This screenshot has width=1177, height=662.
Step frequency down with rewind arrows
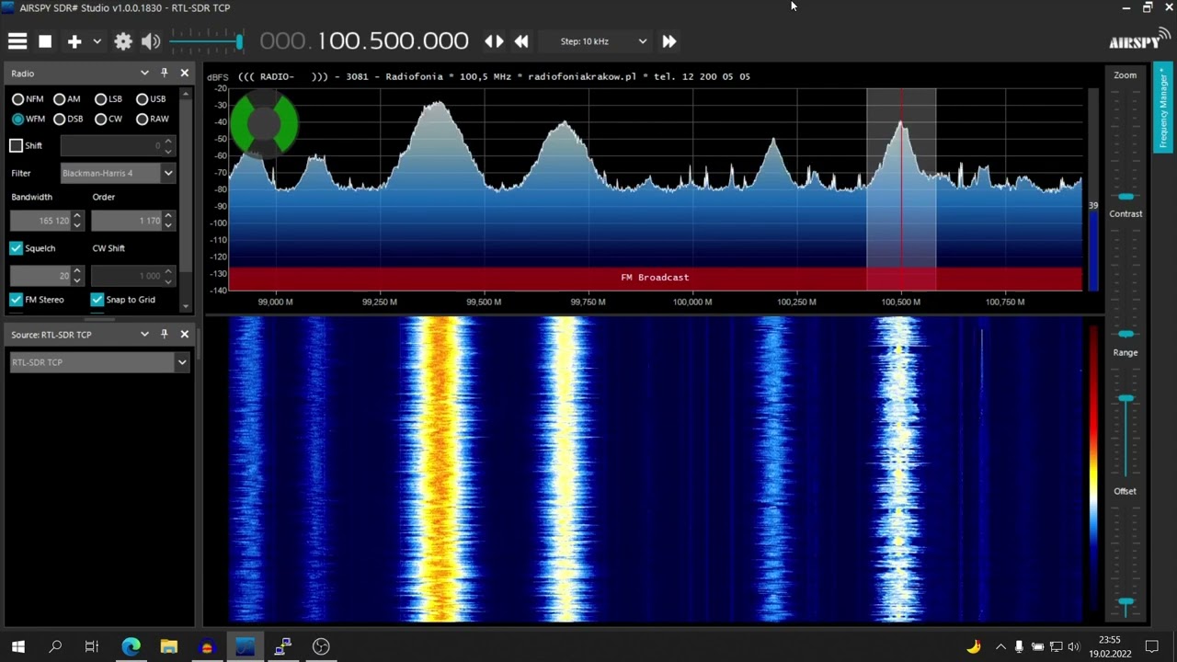pyautogui.click(x=521, y=41)
